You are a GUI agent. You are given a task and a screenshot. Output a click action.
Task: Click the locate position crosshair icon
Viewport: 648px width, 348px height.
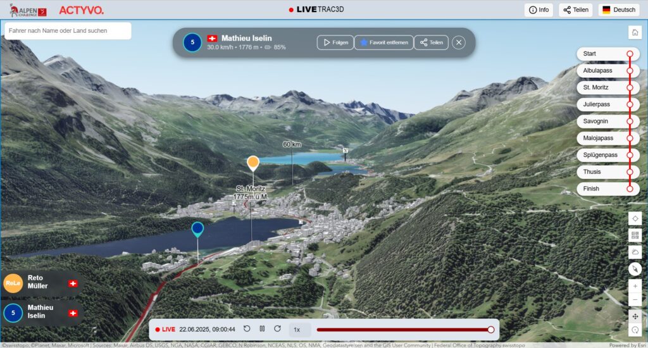tap(635, 219)
